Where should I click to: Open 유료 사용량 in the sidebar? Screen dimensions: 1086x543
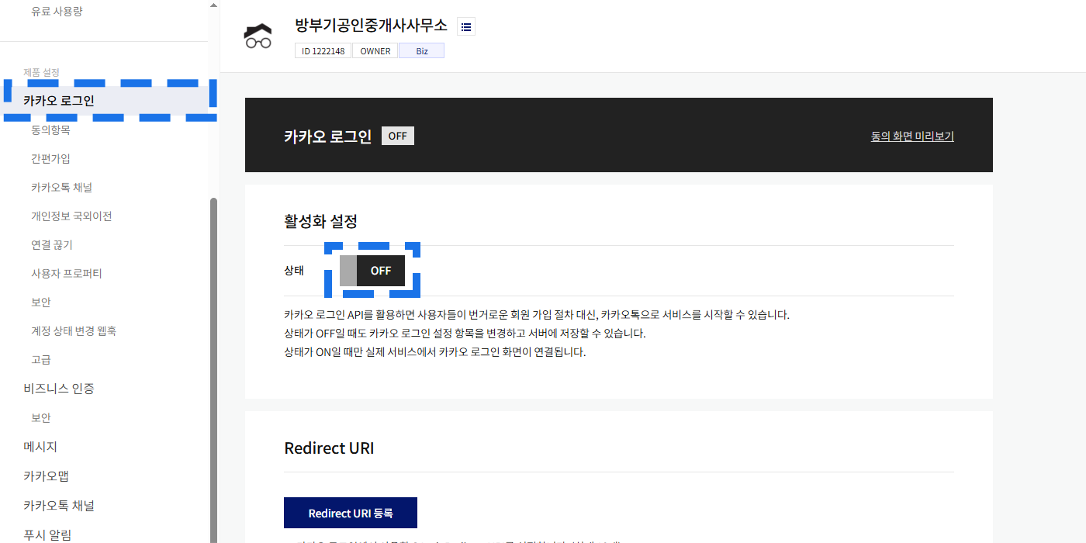[x=57, y=12]
